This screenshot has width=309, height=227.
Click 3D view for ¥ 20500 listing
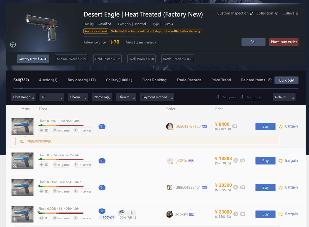point(44,191)
